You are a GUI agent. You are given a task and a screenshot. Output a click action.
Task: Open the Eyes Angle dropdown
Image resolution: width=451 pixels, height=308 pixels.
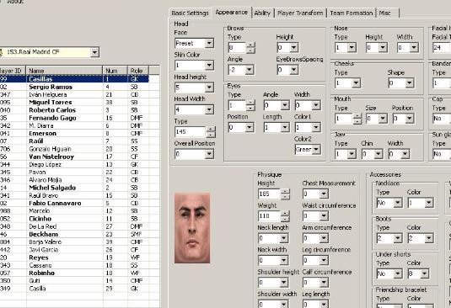click(x=285, y=105)
